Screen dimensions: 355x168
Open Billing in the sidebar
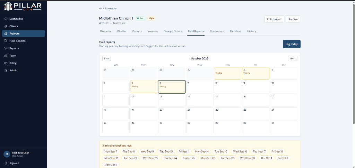pos(24,63)
